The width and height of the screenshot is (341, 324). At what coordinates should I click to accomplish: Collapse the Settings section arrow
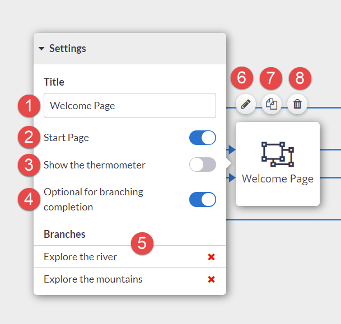click(x=41, y=49)
